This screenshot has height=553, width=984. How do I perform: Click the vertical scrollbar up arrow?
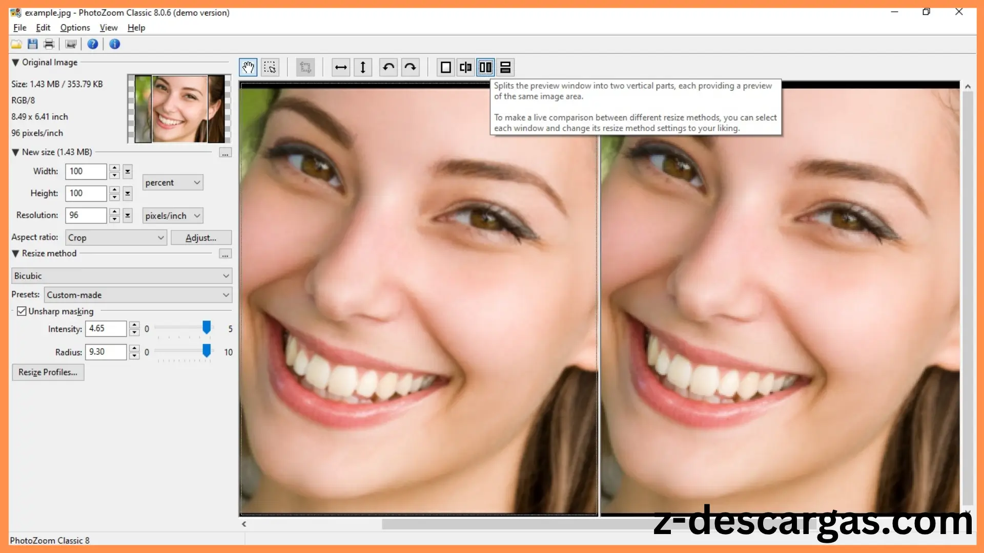pyautogui.click(x=968, y=87)
